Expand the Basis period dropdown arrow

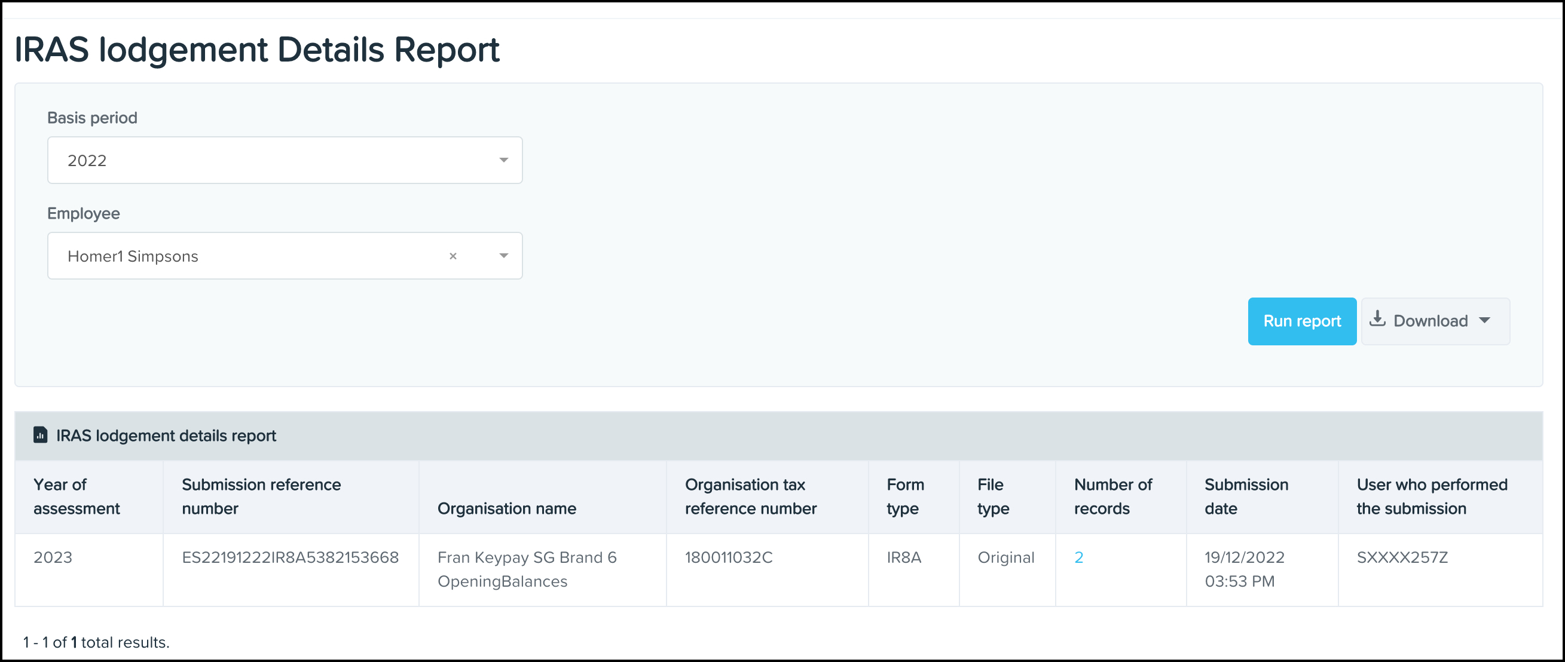point(503,160)
